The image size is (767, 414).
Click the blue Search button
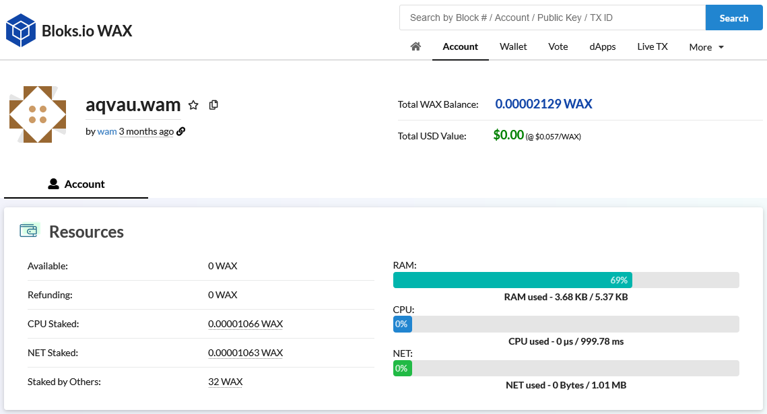[x=734, y=18]
